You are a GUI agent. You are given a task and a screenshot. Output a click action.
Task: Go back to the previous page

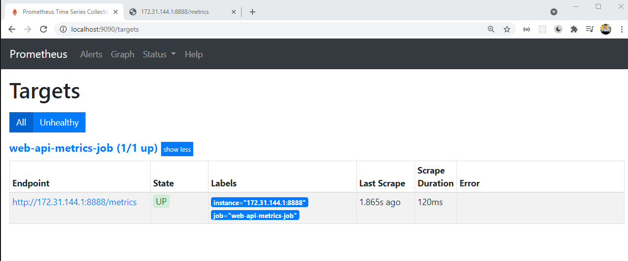coord(12,29)
